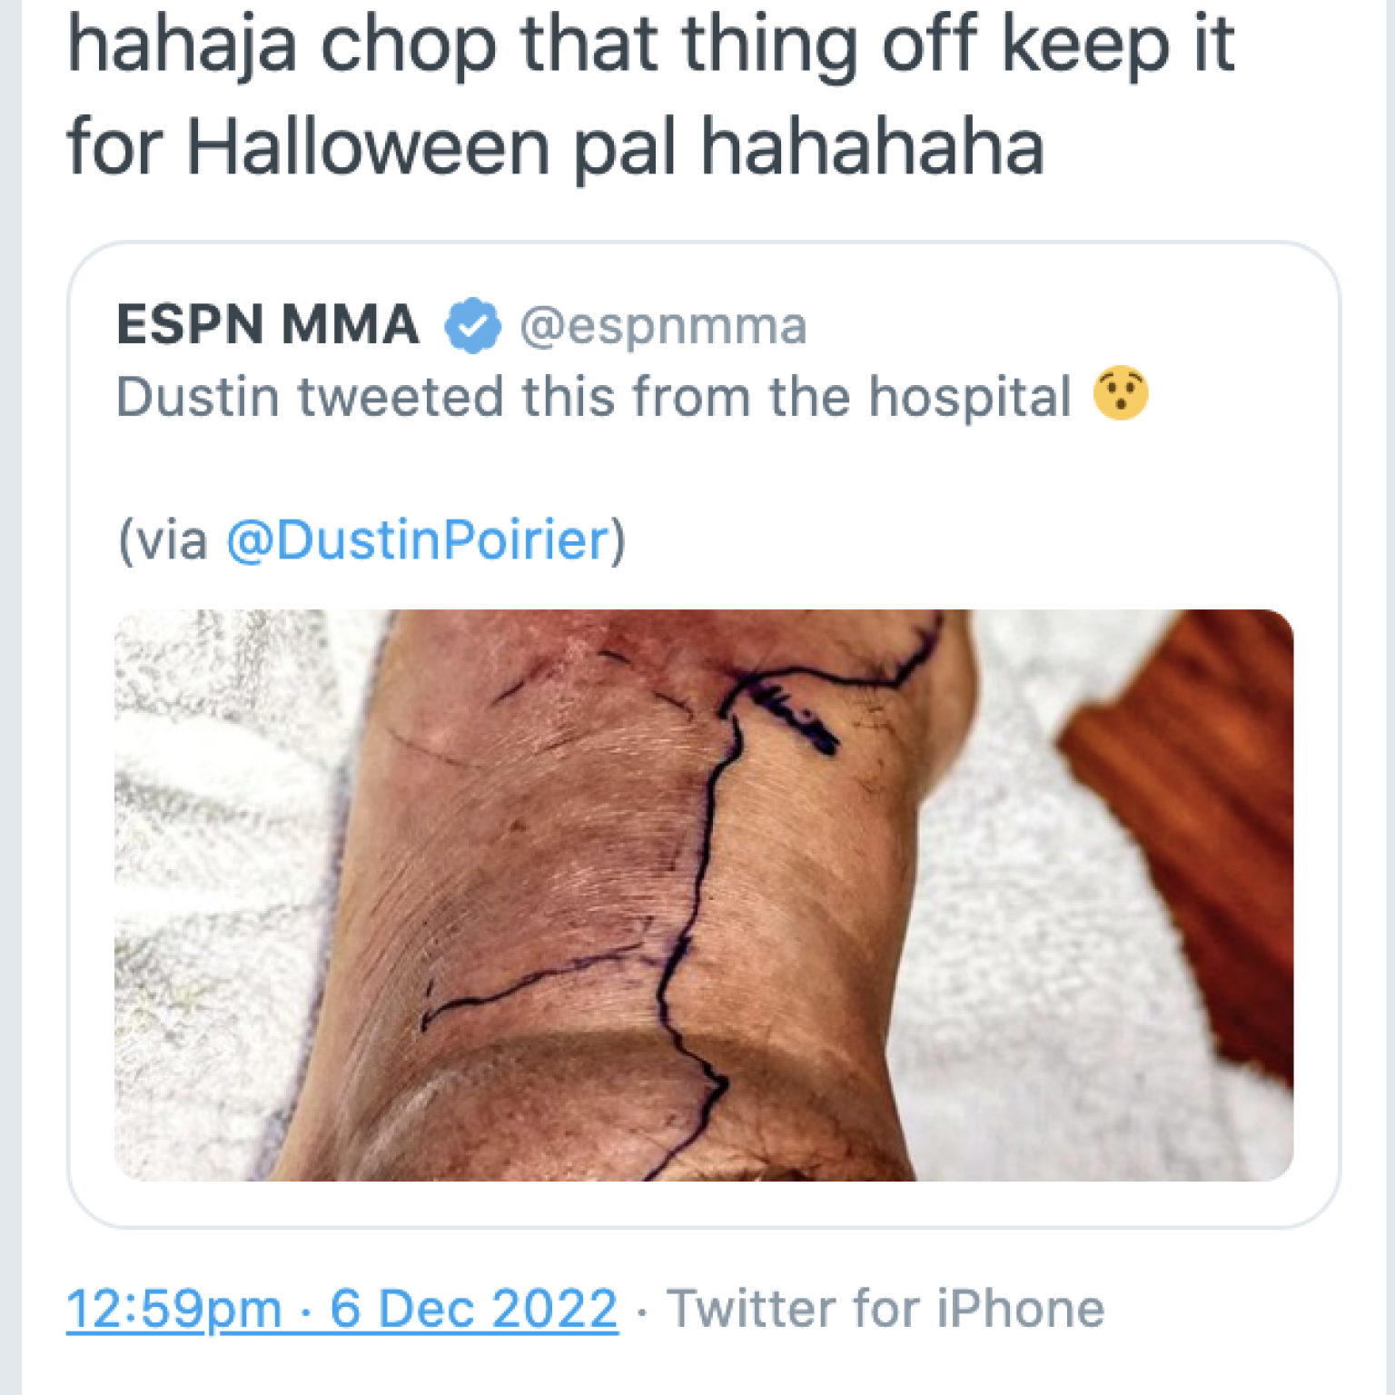Click the word (via before the mention
Screen dimensions: 1395x1395
(x=163, y=540)
